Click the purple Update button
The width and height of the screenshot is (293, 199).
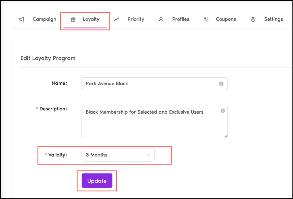pyautogui.click(x=97, y=180)
